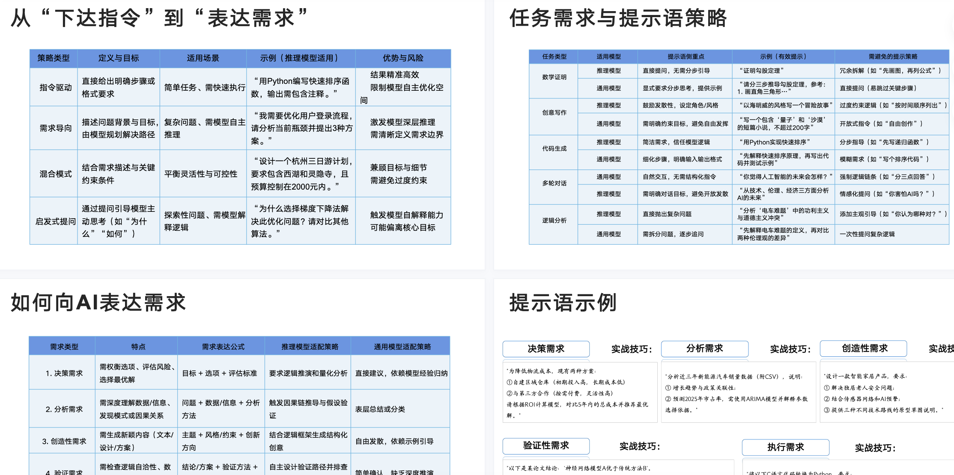Click the ARIMA new-energy vehicle example text box
This screenshot has height=475, width=954.
(738, 393)
